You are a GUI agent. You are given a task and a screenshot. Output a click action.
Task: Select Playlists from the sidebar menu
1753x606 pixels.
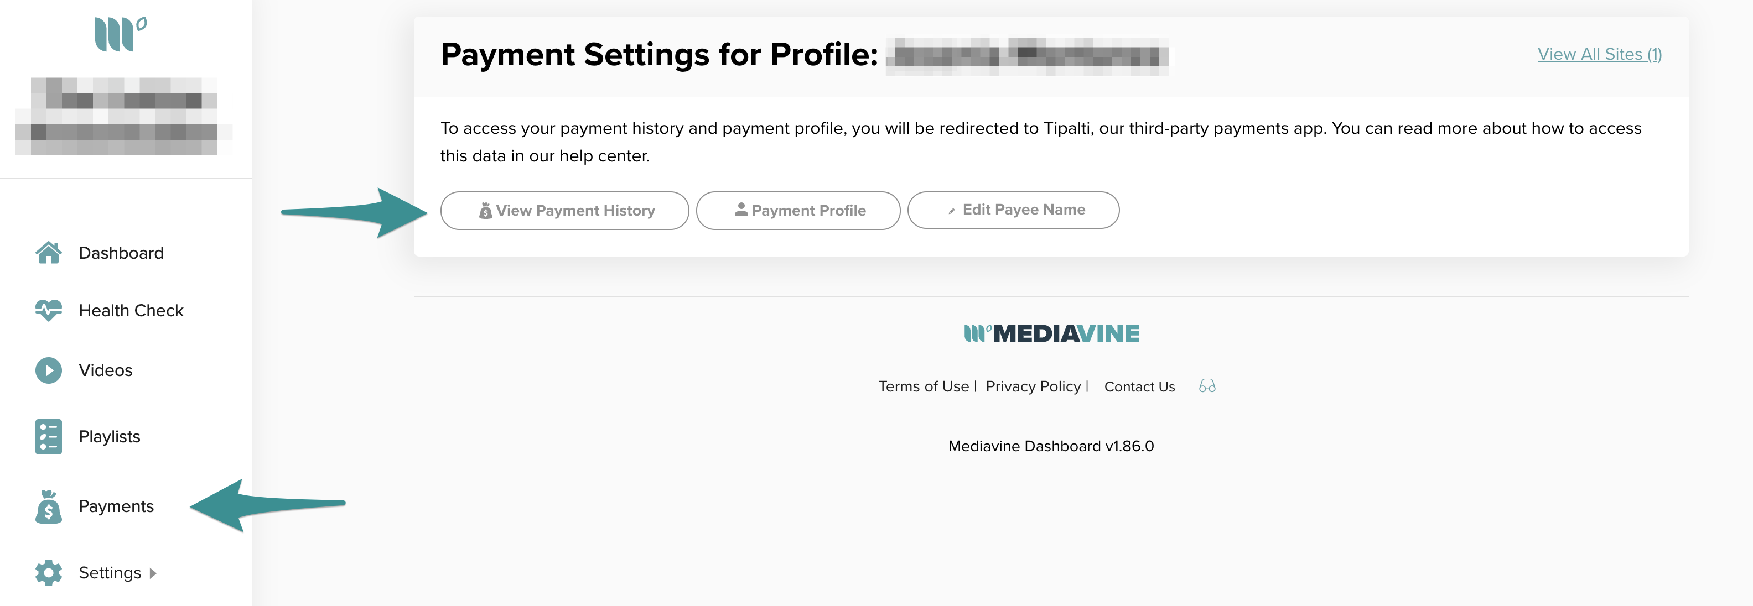[109, 436]
